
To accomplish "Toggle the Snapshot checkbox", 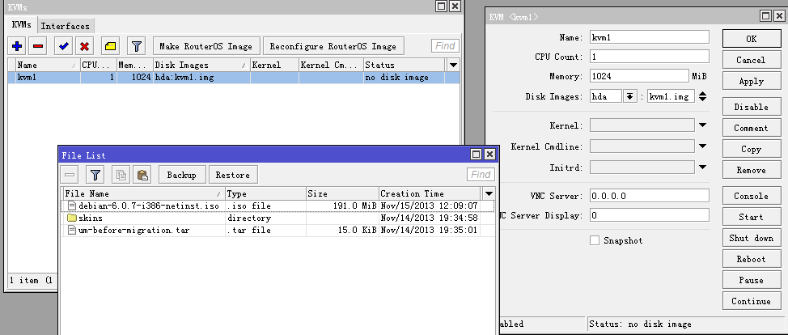I will [595, 240].
